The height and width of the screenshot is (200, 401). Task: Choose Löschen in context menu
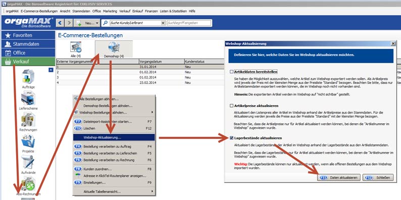pyautogui.click(x=114, y=128)
